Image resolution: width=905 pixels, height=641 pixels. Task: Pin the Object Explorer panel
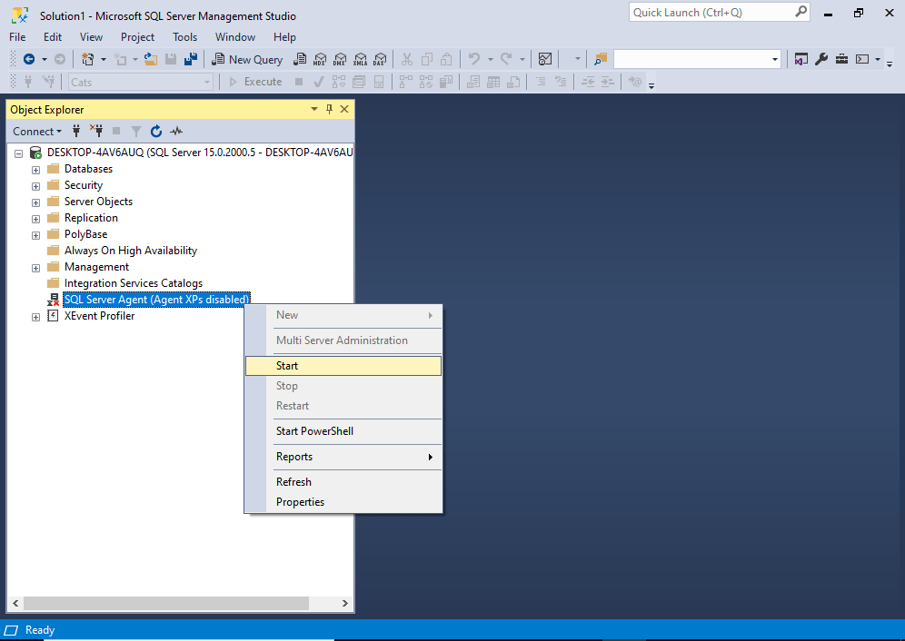[x=328, y=108]
